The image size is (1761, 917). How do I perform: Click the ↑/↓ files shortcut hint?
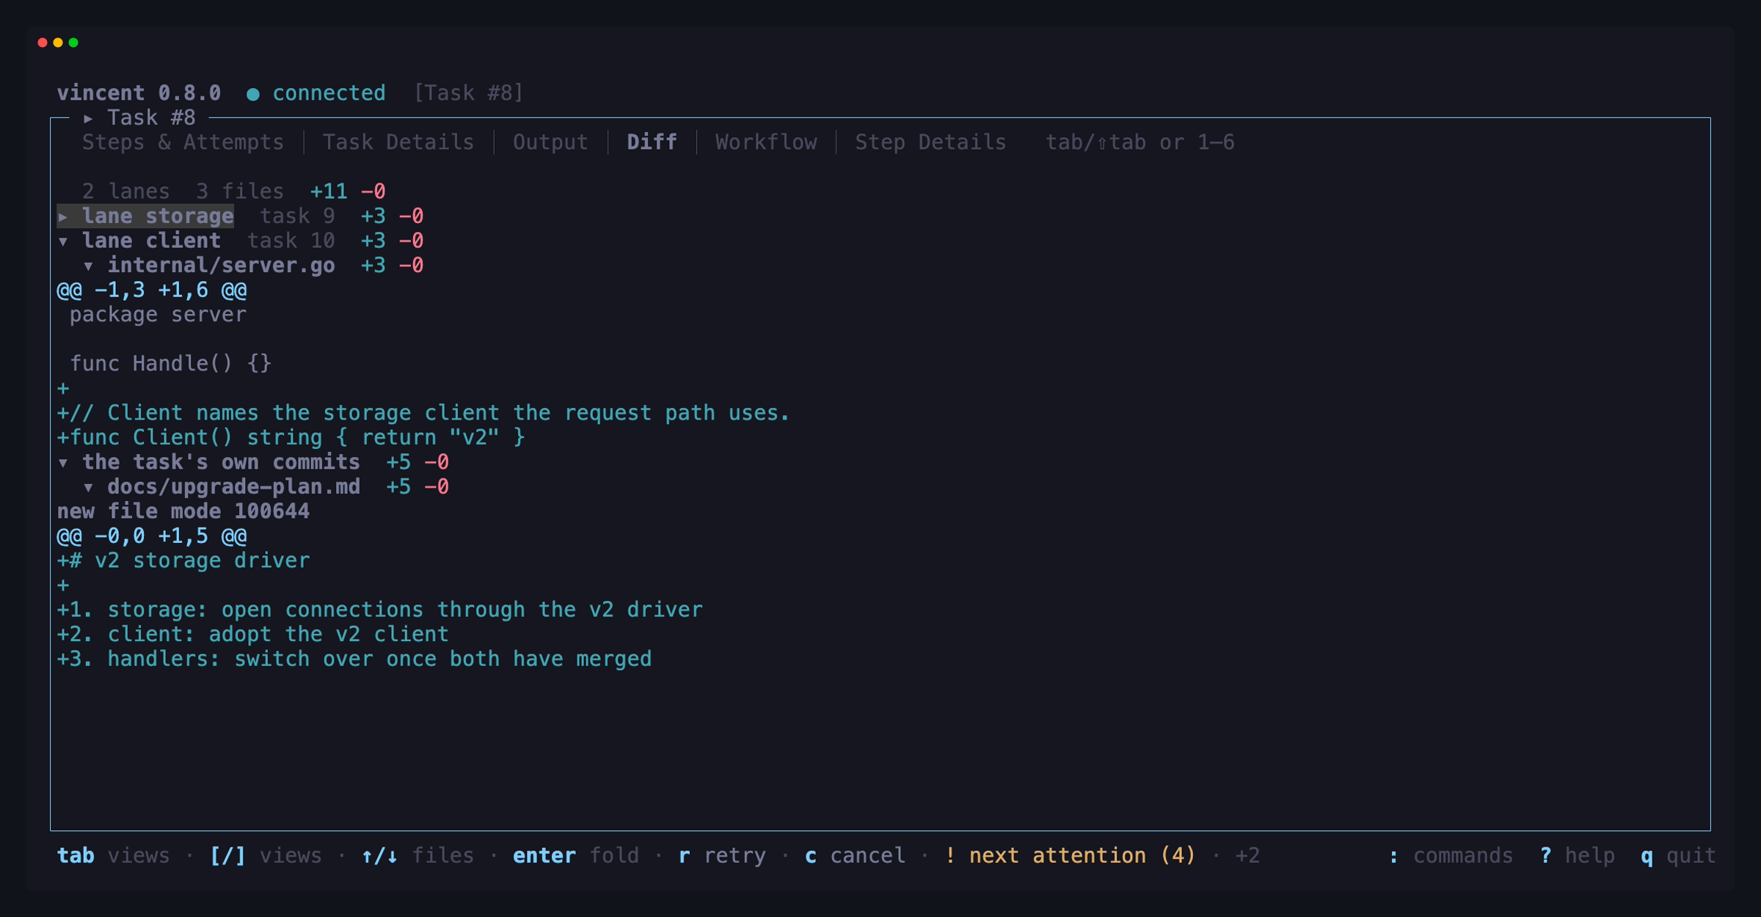coord(418,855)
